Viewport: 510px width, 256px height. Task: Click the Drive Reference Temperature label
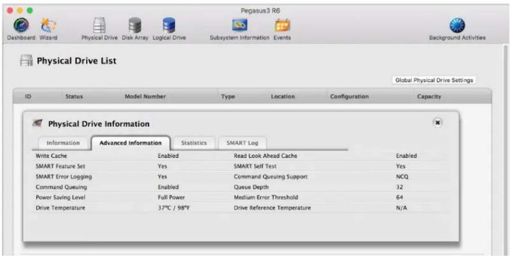click(272, 208)
